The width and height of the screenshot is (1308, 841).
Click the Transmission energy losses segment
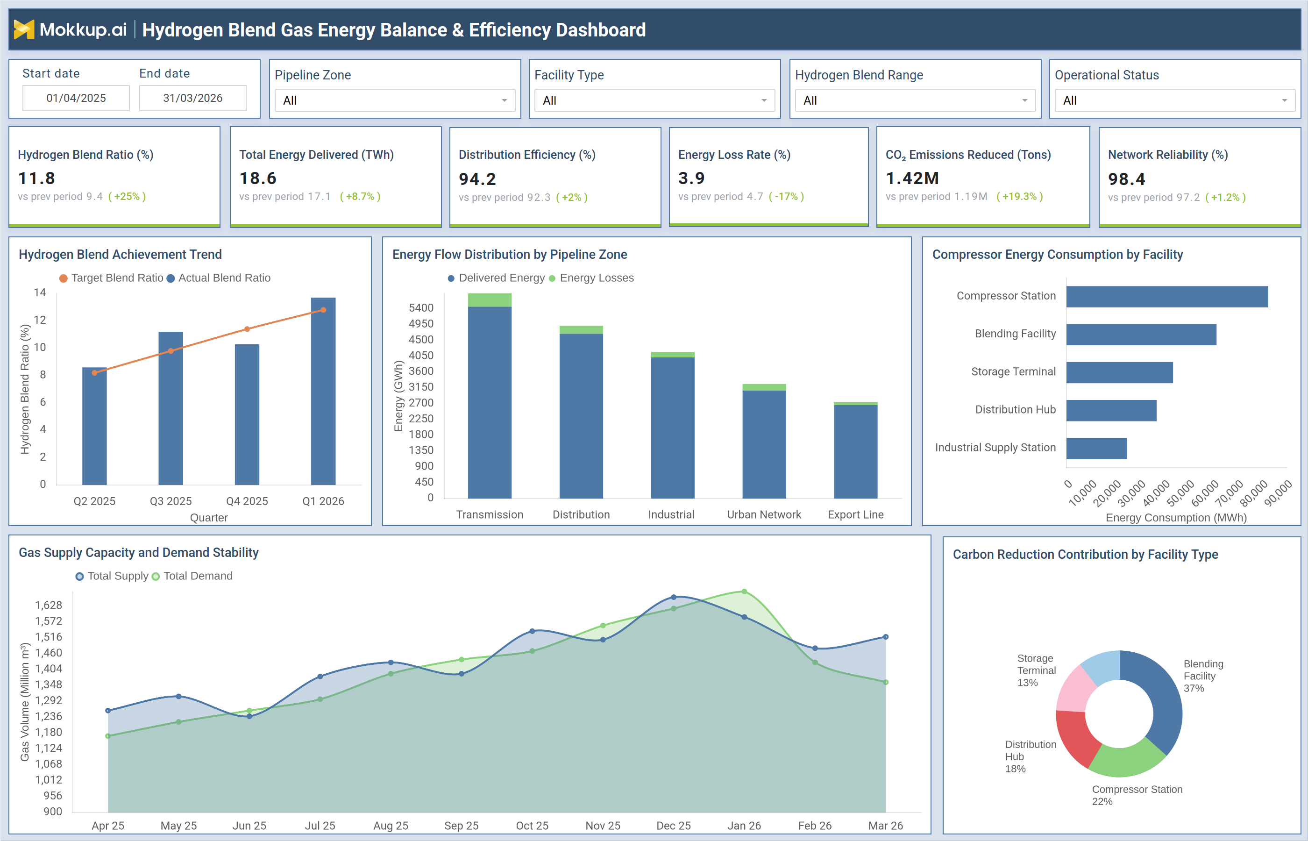490,300
